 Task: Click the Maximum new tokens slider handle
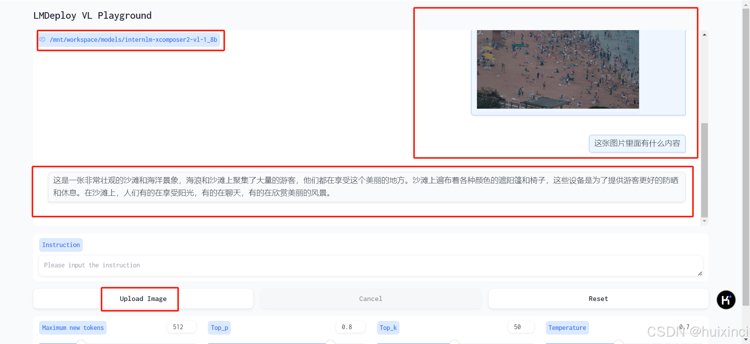81,342
